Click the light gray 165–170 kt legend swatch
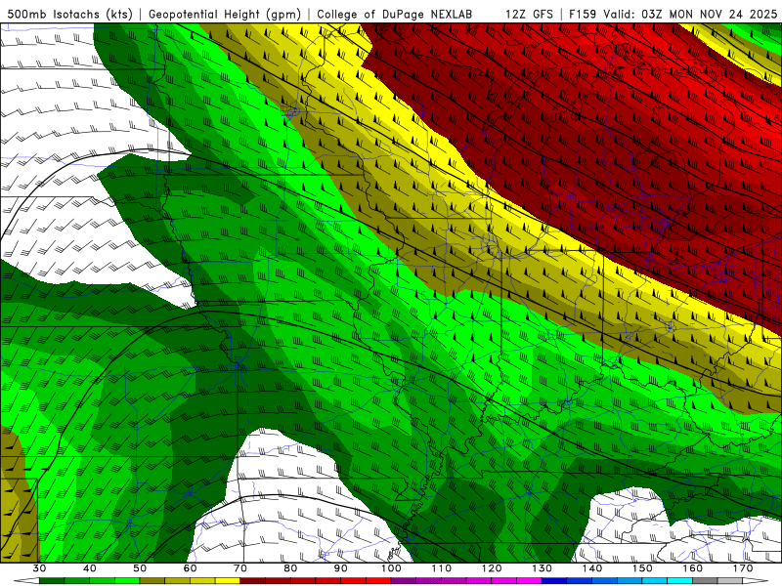 click(x=730, y=581)
